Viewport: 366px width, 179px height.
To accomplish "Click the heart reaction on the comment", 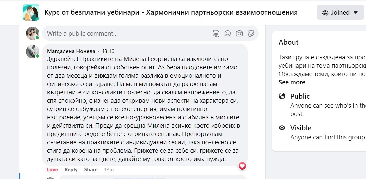I will (x=242, y=166).
